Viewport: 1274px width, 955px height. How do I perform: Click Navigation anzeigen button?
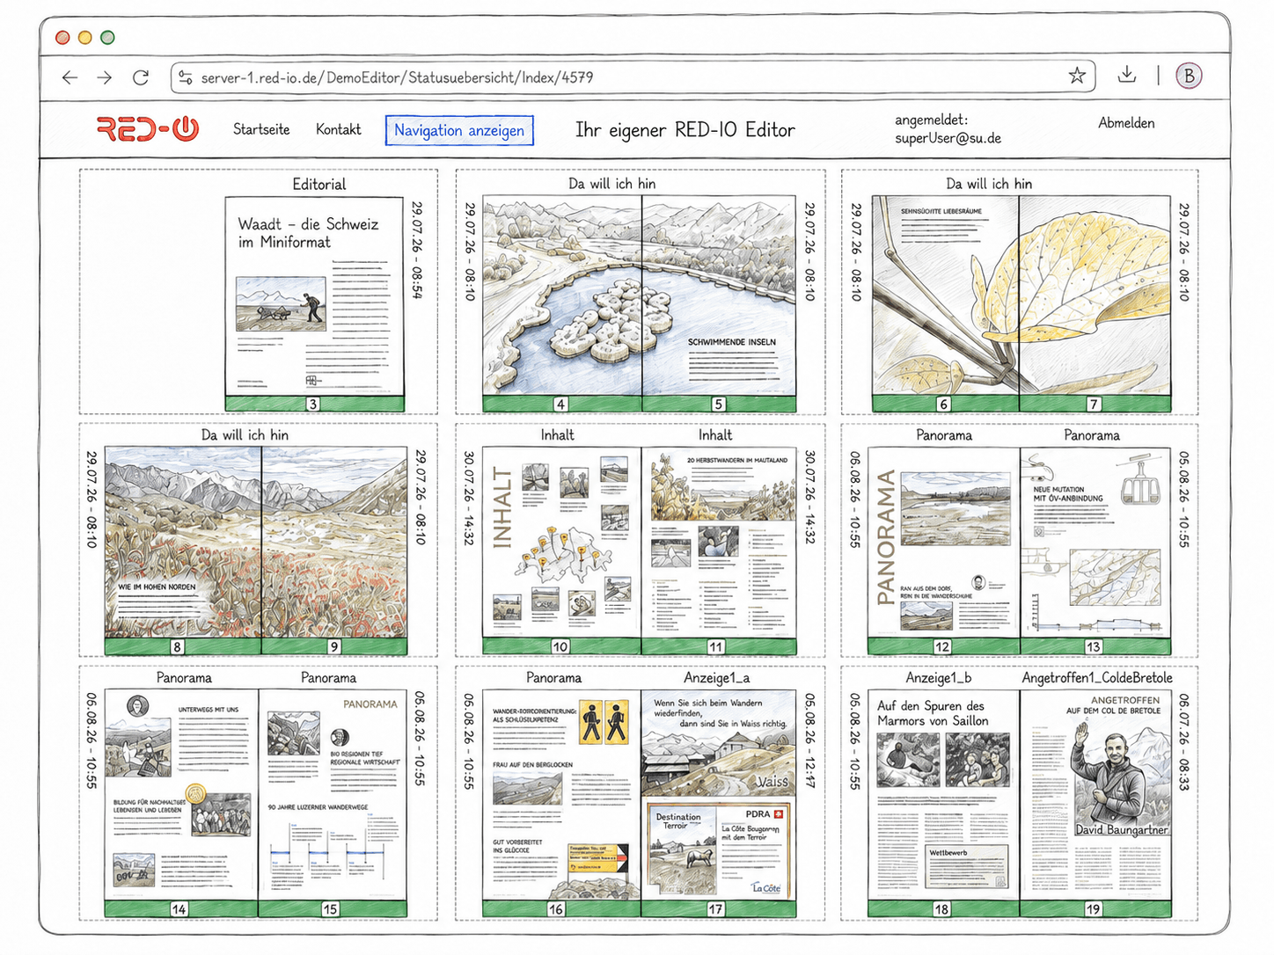tap(459, 130)
